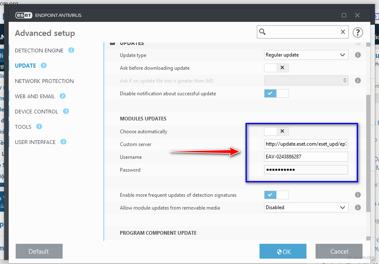379x264 pixels.
Task: Click info icon for removable media setting
Action: 358,207
